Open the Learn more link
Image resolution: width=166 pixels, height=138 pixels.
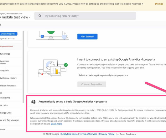[56, 124]
